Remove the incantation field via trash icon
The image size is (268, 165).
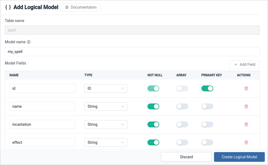pos(246,124)
